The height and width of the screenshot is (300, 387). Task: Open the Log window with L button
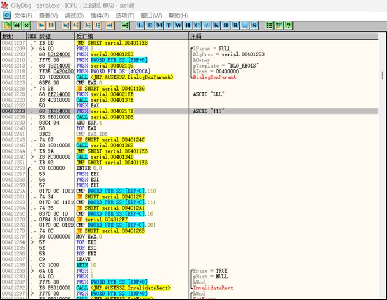[140, 26]
